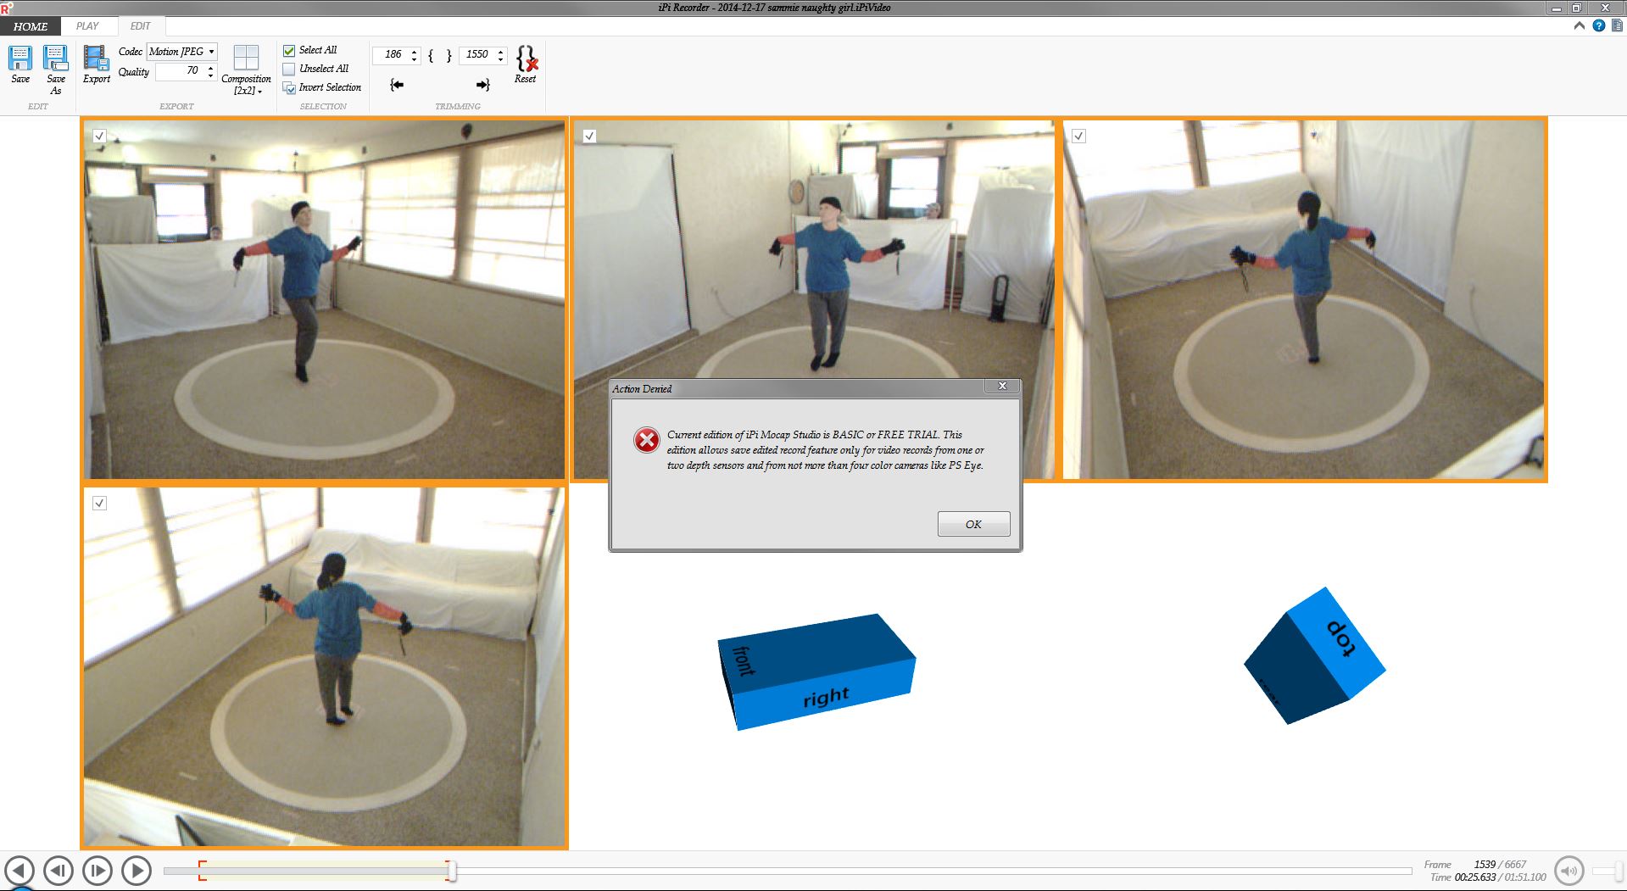Select the top-left camera video thumbnail
Screen dimensions: 1627x891
click(325, 299)
